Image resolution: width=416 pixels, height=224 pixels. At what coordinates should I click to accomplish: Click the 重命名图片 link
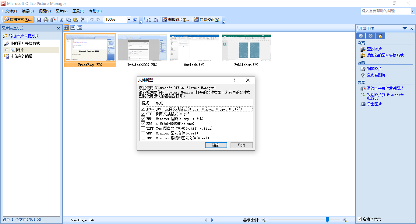376,75
